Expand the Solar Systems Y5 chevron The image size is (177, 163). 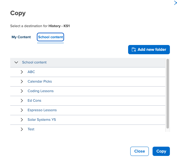tap(22, 120)
